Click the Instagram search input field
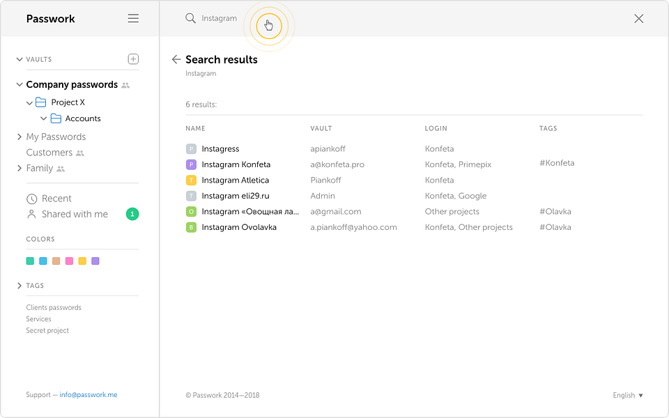669x418 pixels. (219, 18)
